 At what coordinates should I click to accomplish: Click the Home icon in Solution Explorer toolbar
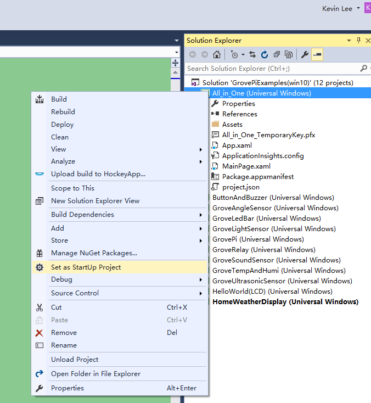click(x=217, y=54)
